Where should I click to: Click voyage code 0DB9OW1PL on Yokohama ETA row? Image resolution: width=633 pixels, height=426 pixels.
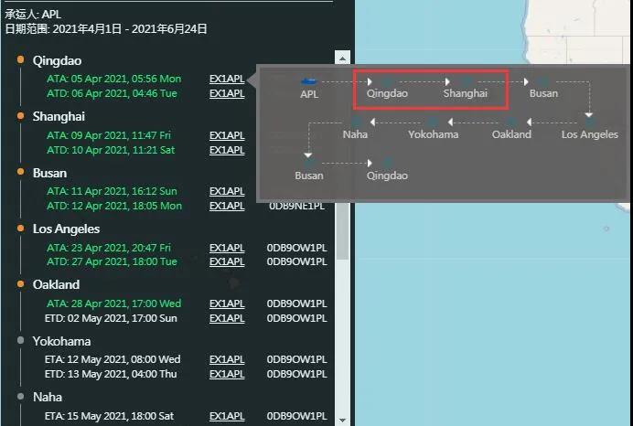click(296, 359)
